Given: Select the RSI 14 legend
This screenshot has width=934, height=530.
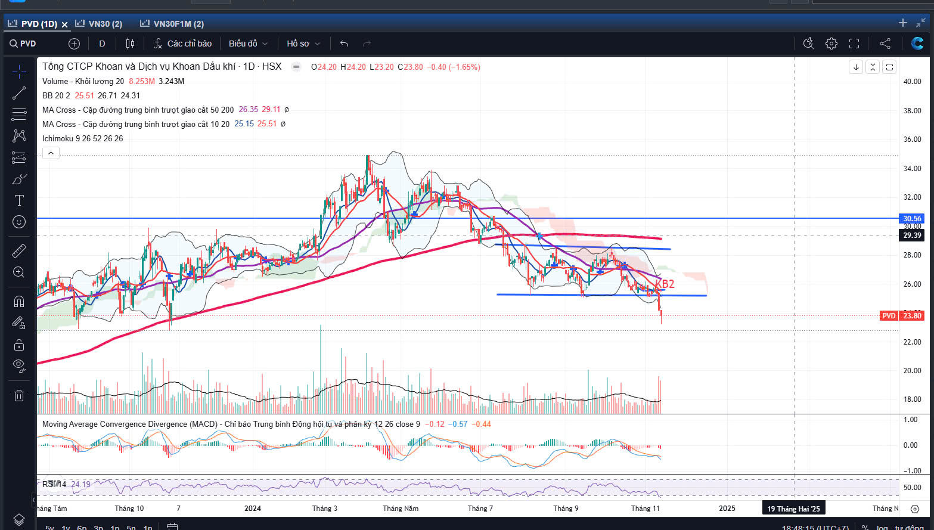Looking at the screenshot, I should tap(54, 484).
